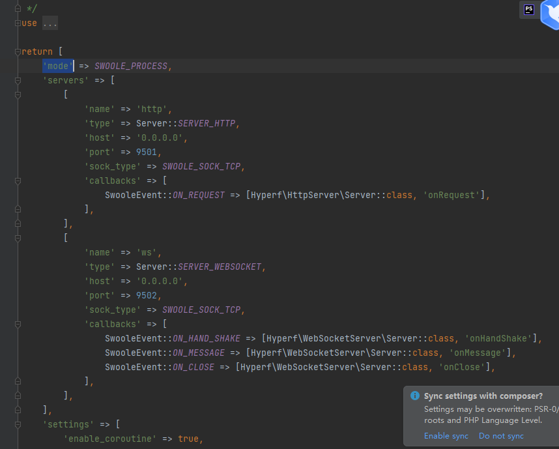Click the PhpStorm taskbar icon

[x=528, y=10]
